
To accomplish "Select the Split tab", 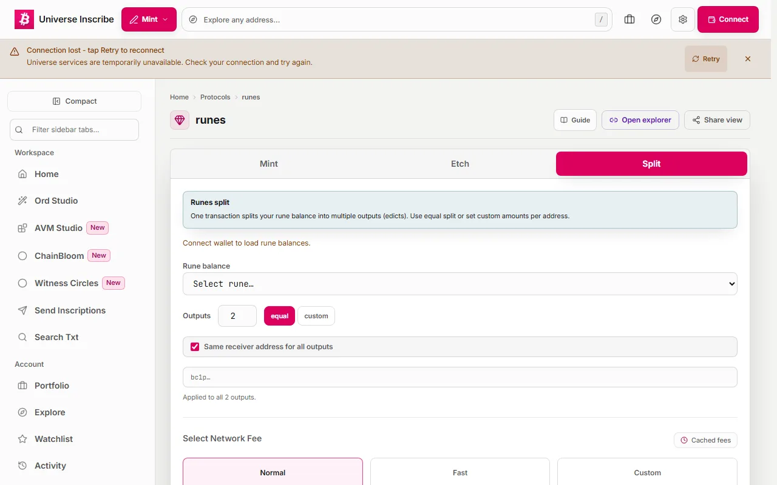I will [651, 164].
